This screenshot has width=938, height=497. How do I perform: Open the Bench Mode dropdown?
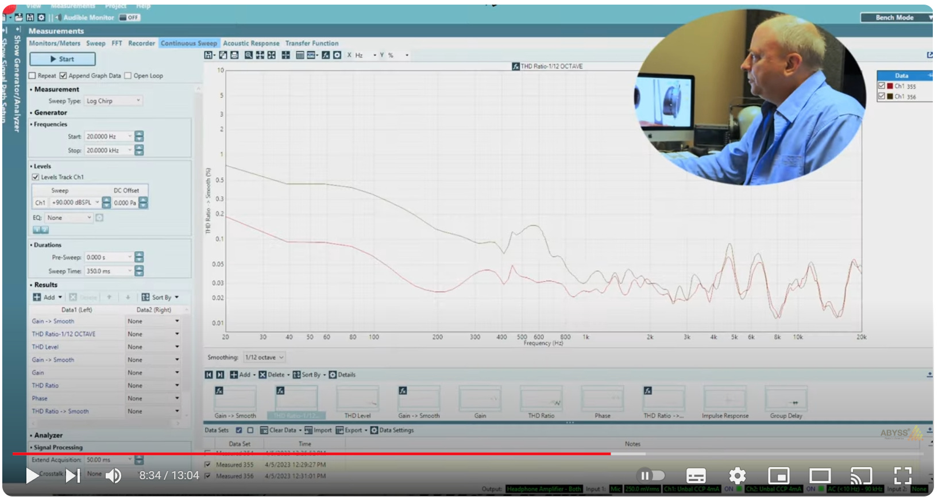pyautogui.click(x=895, y=18)
